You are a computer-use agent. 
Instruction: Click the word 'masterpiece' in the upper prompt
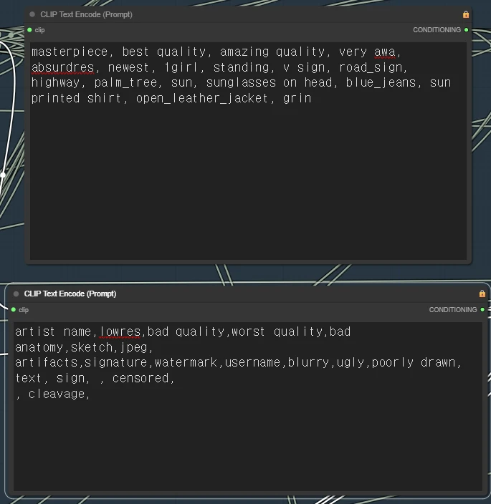70,52
